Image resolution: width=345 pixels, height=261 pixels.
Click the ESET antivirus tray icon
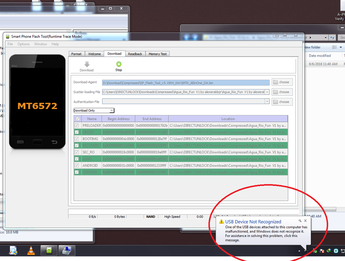(x=336, y=251)
